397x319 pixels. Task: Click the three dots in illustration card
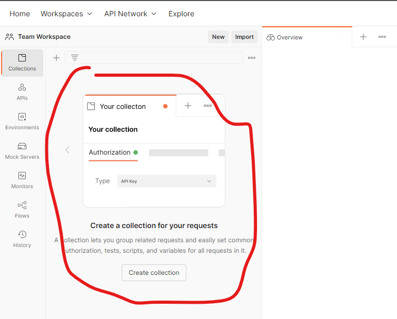tap(207, 106)
